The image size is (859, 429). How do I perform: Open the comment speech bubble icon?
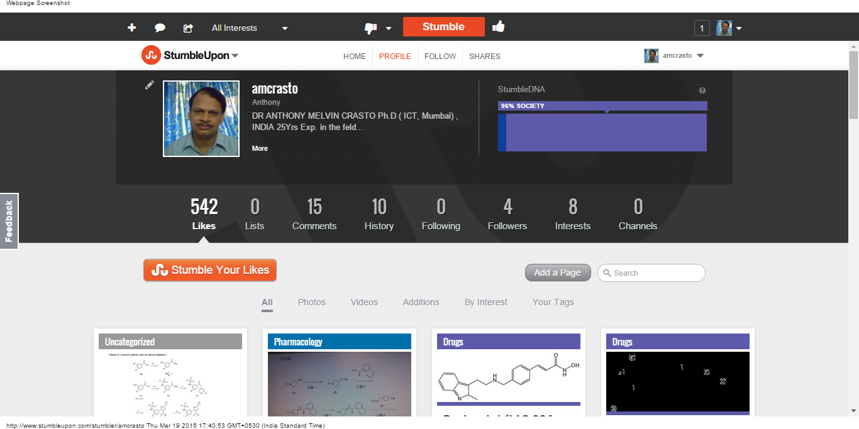[x=160, y=28]
